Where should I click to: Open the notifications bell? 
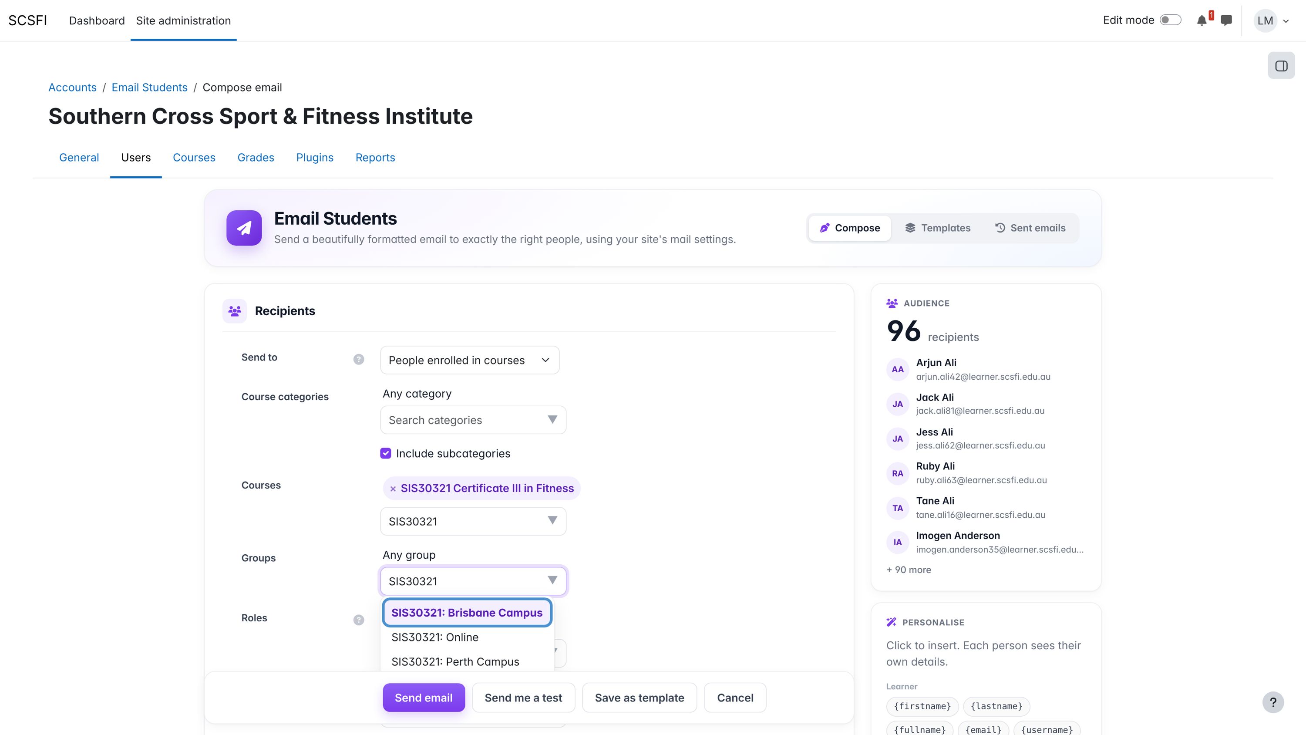pyautogui.click(x=1202, y=20)
